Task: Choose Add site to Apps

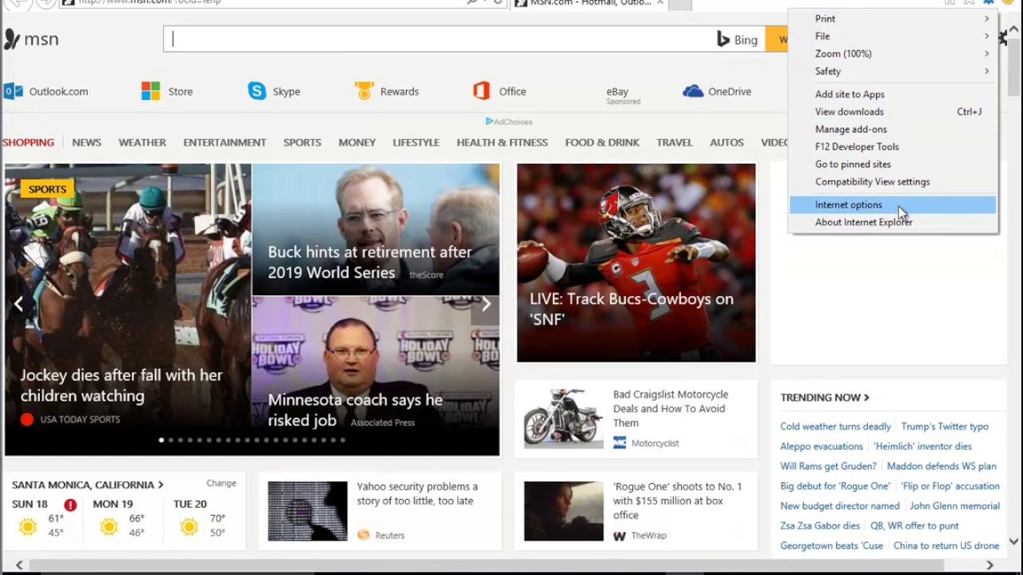Action: click(893, 94)
